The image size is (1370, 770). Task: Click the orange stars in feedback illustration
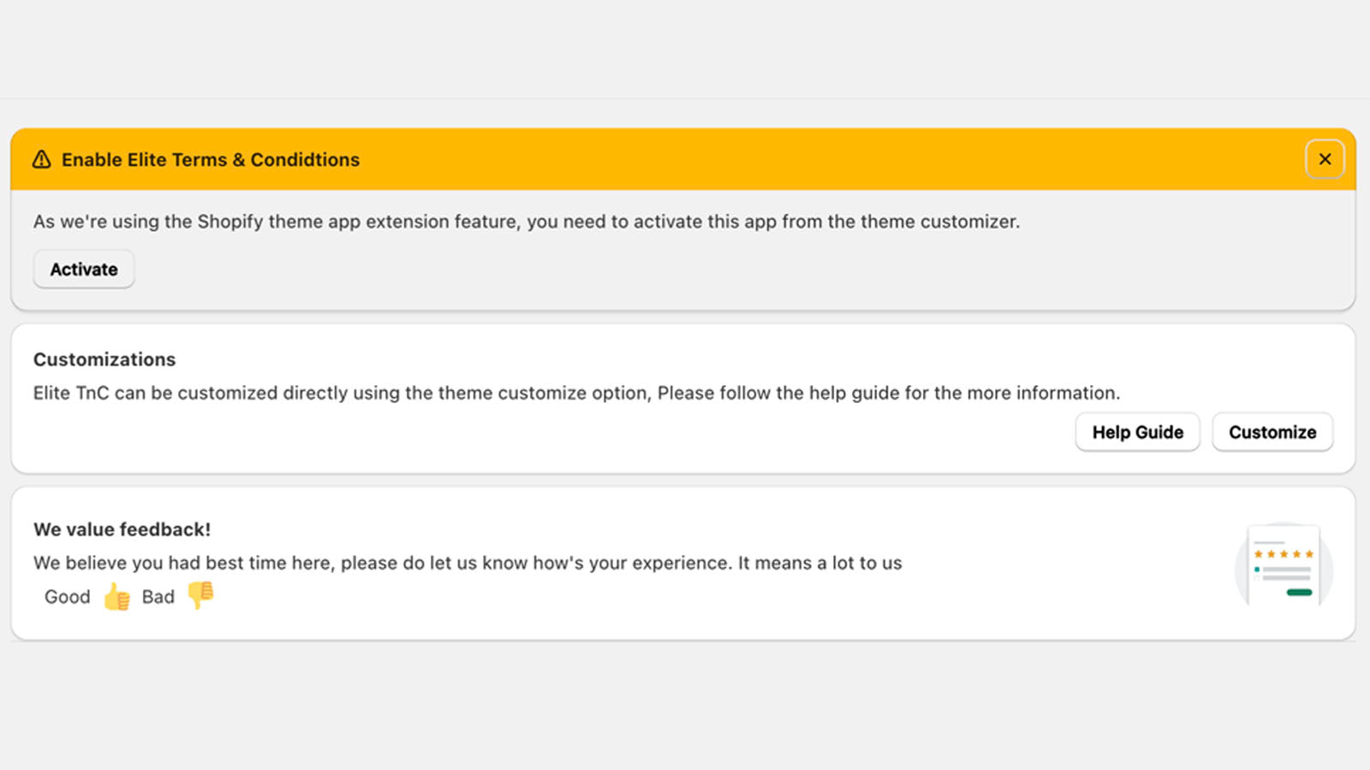coord(1283,554)
